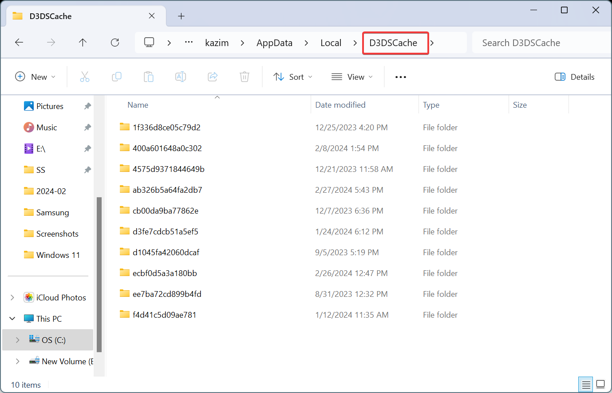
Task: Switch to details list view in status bar
Action: 586,384
